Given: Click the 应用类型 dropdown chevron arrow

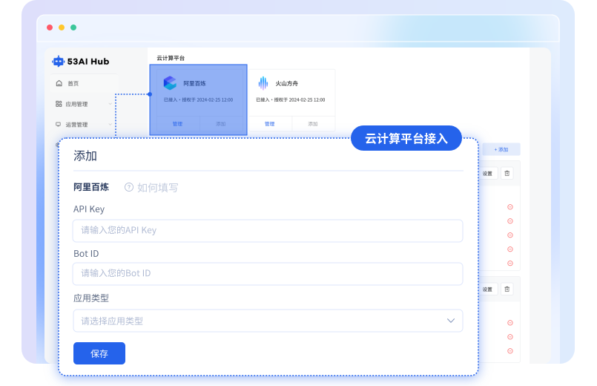Looking at the screenshot, I should [x=451, y=321].
